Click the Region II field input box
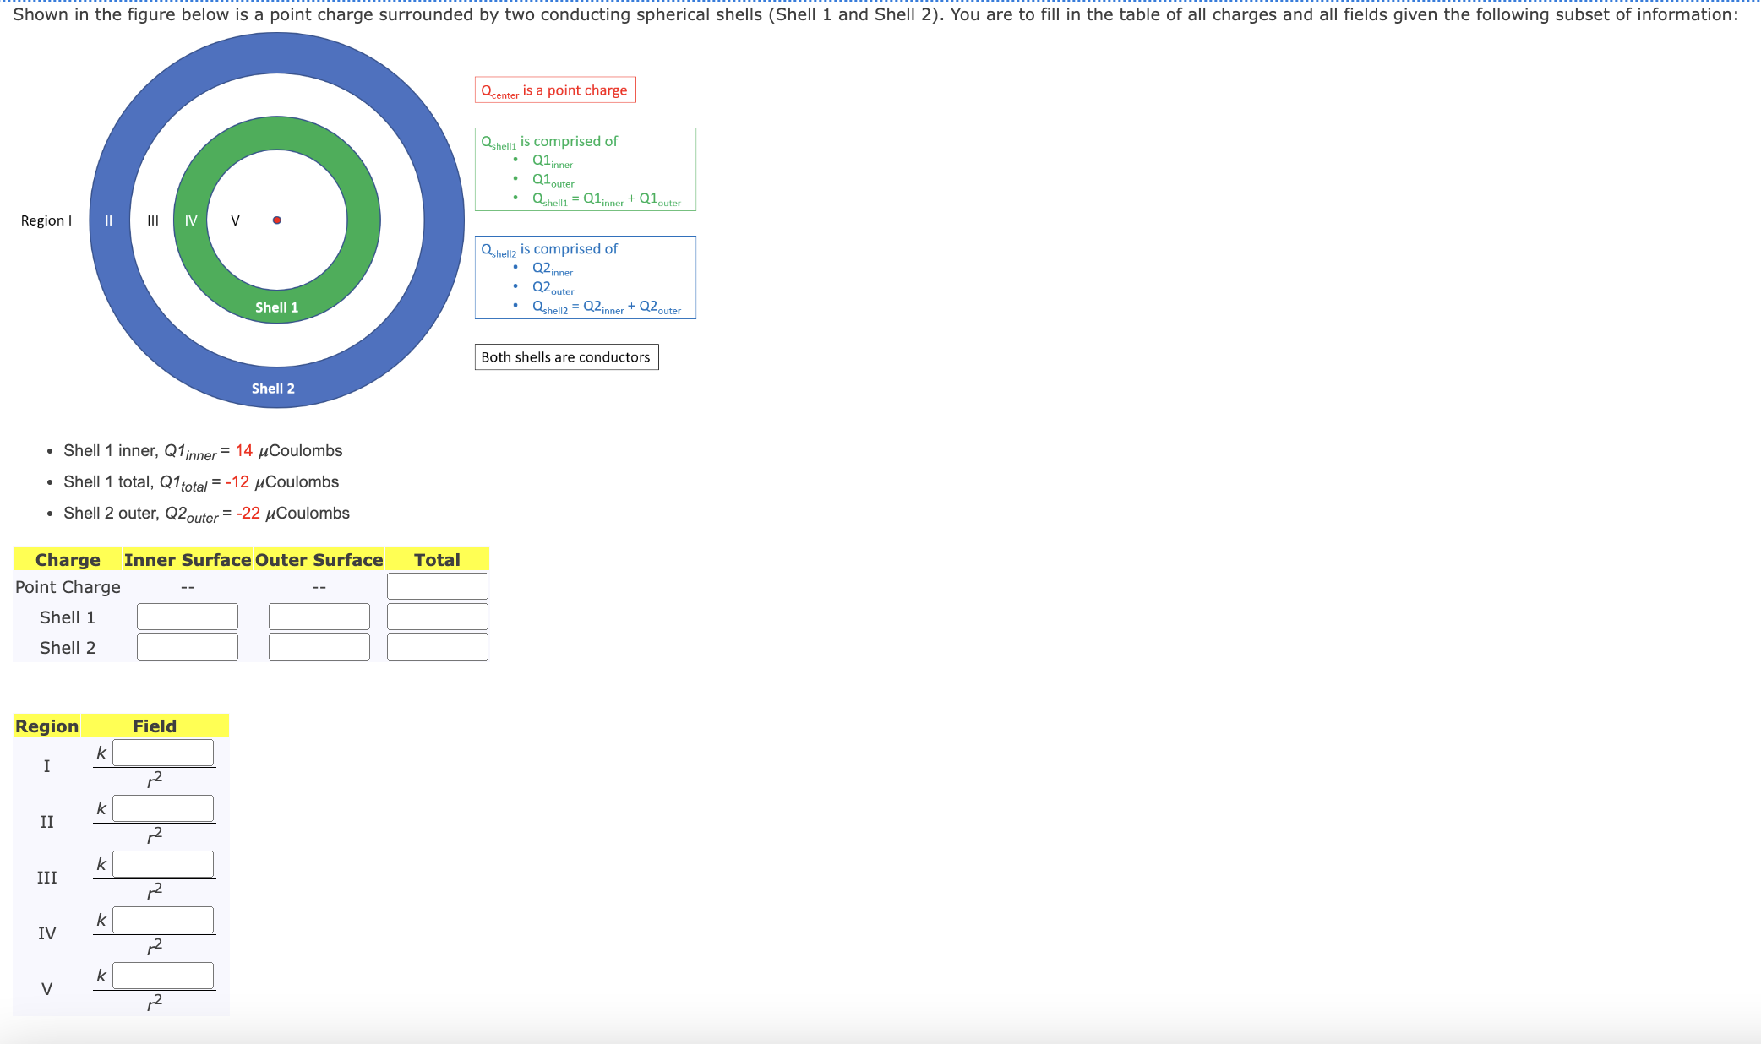This screenshot has width=1761, height=1044. [163, 808]
